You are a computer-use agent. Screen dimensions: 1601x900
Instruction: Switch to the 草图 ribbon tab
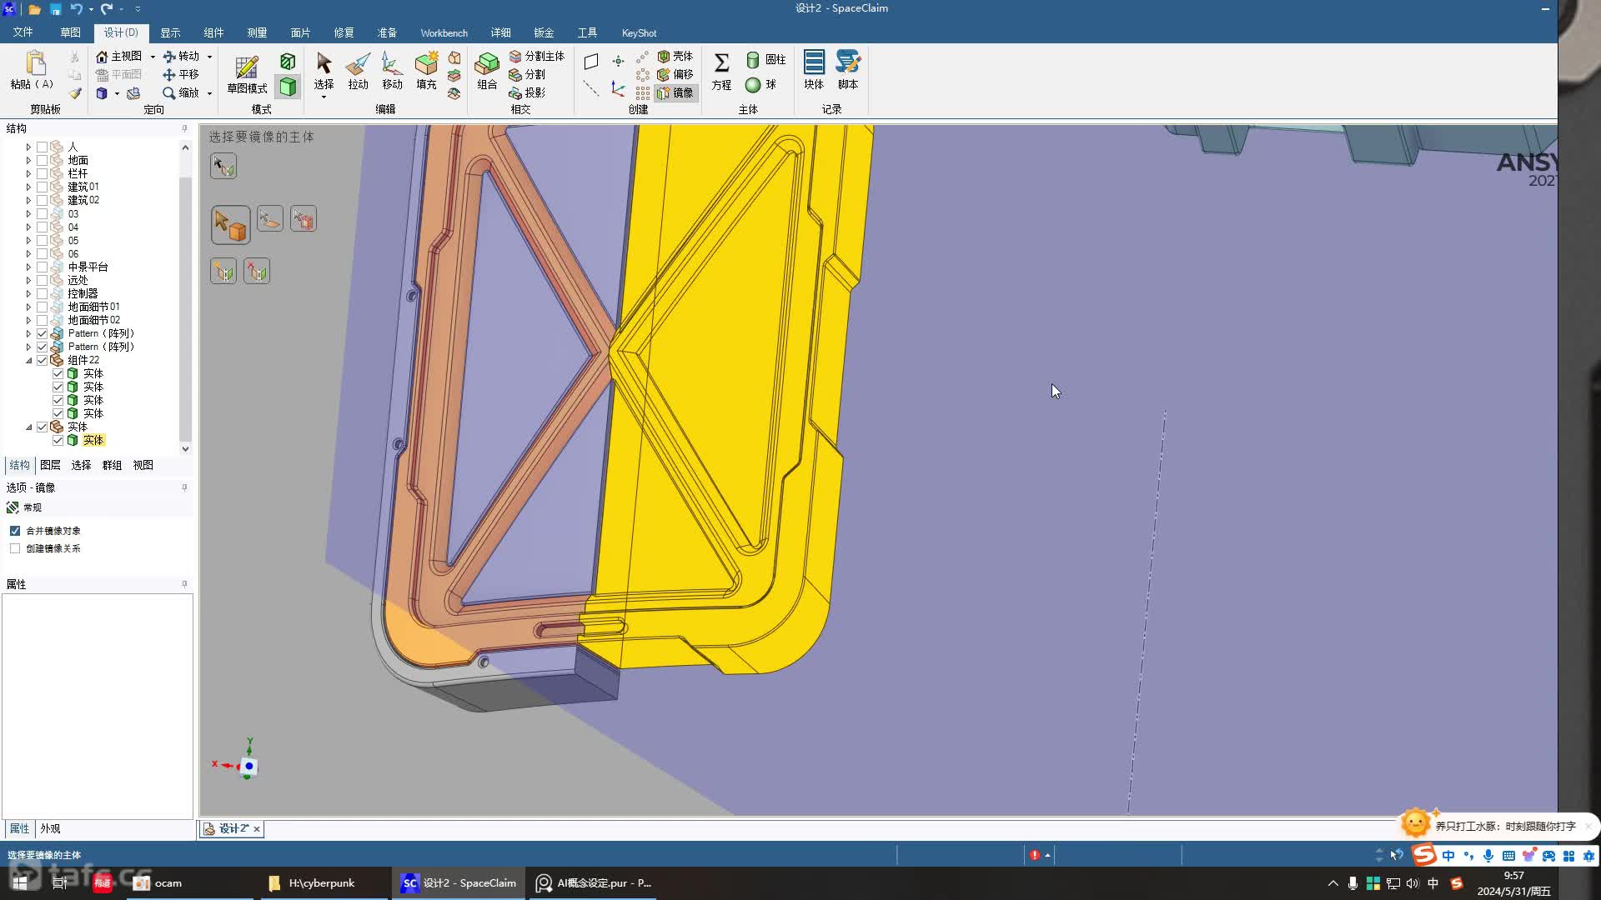pos(70,32)
